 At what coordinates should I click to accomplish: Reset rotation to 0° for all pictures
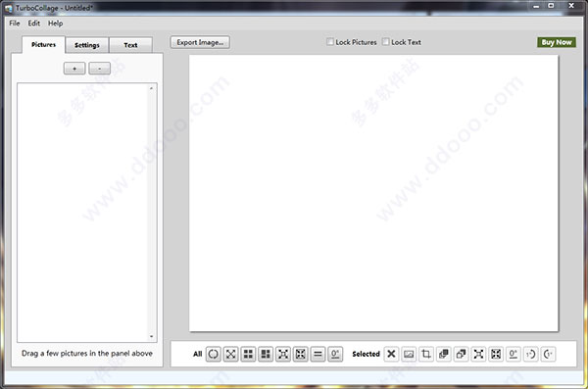click(335, 354)
